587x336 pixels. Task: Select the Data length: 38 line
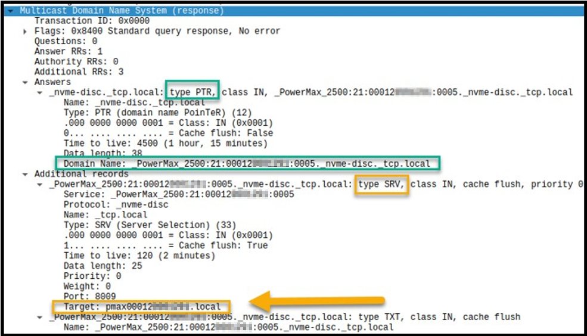click(103, 153)
